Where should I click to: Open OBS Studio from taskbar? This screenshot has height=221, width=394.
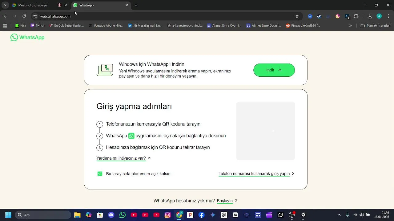292,215
